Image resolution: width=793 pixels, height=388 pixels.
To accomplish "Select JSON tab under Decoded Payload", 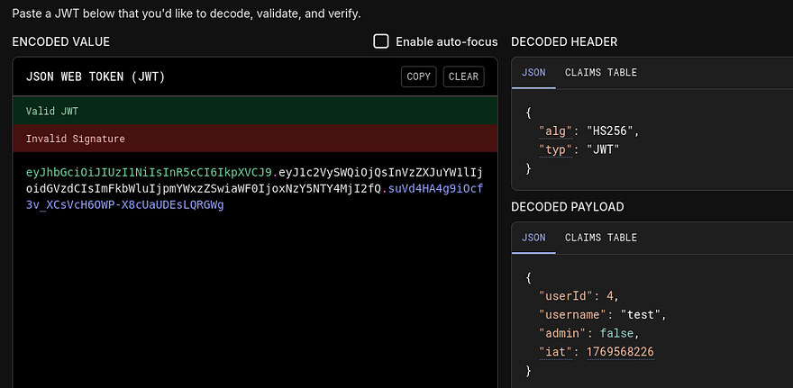I will (x=533, y=238).
